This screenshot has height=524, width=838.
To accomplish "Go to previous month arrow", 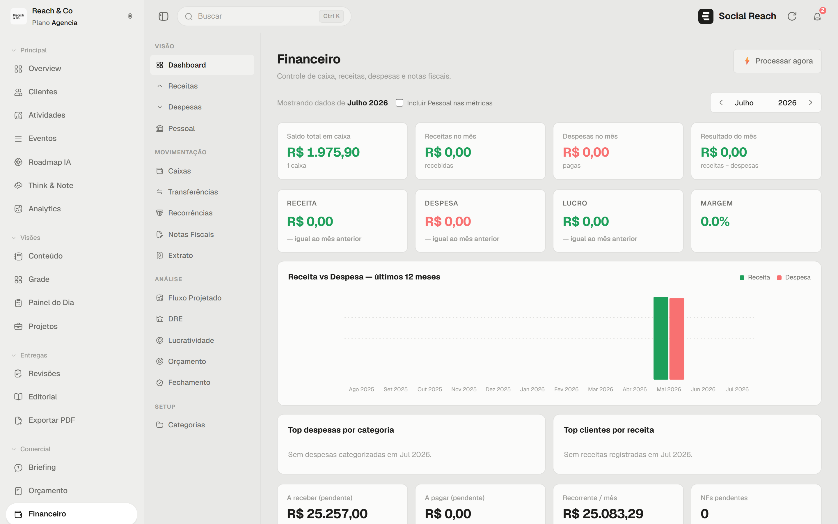I will (721, 102).
